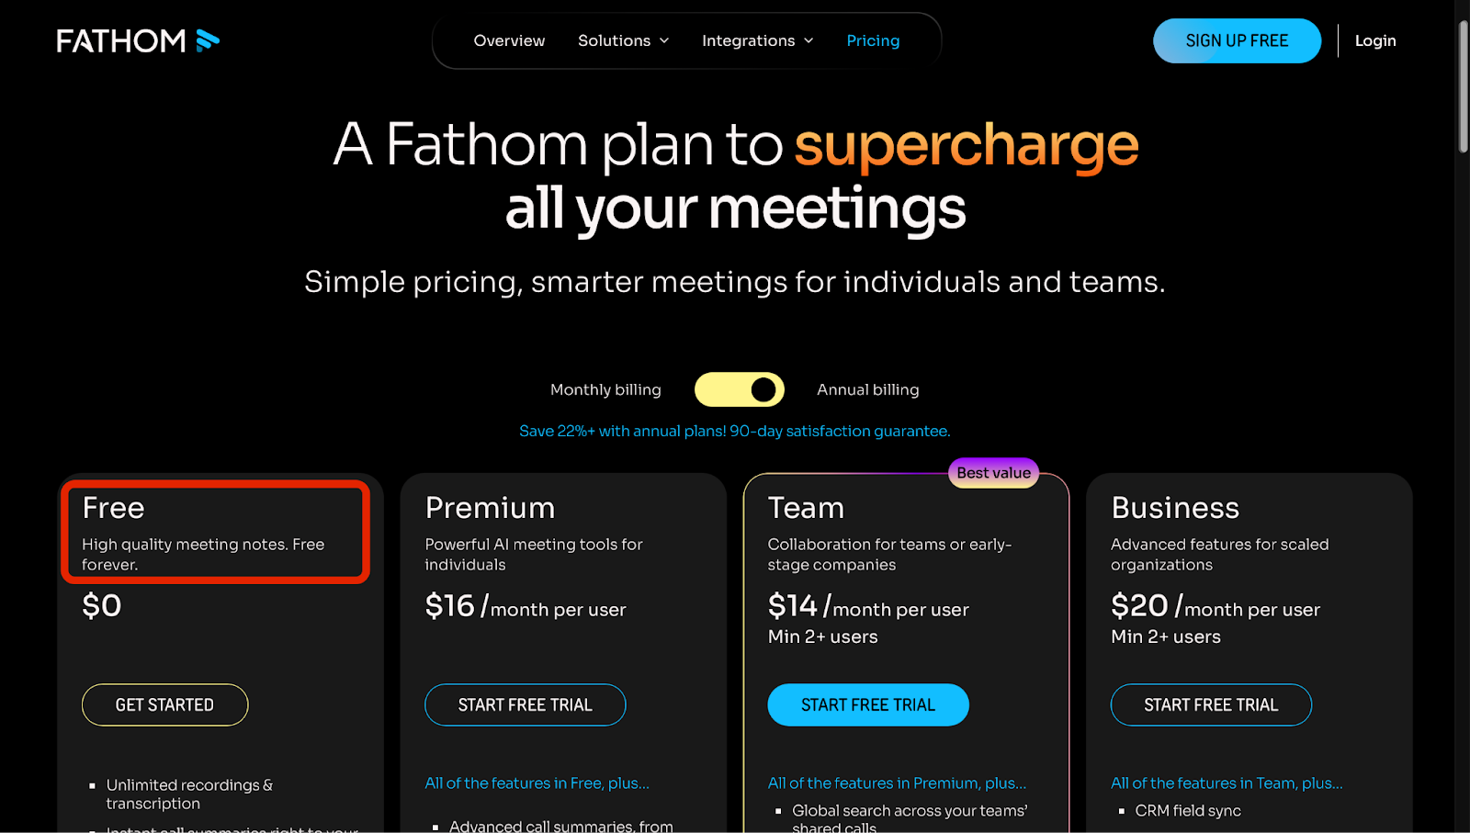This screenshot has height=833, width=1470.
Task: Open the Login link
Action: click(x=1375, y=40)
